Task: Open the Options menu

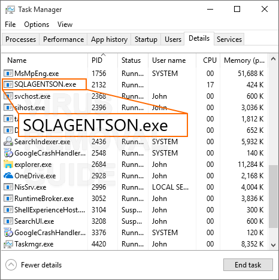Action: pos(37,25)
